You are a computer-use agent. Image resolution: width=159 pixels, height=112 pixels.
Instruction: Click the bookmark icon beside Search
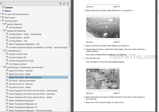coord(3,11)
